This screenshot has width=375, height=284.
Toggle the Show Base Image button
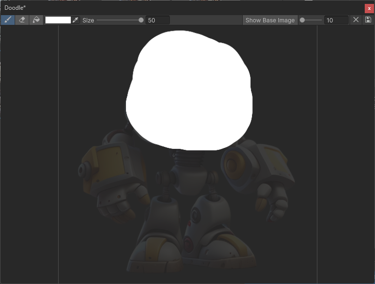point(270,20)
